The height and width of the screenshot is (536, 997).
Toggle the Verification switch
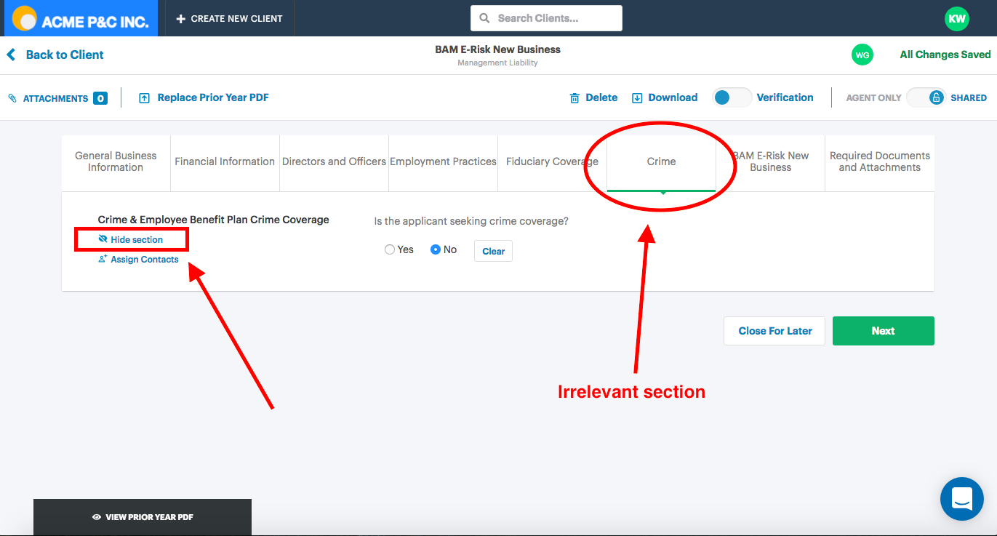[x=731, y=97]
